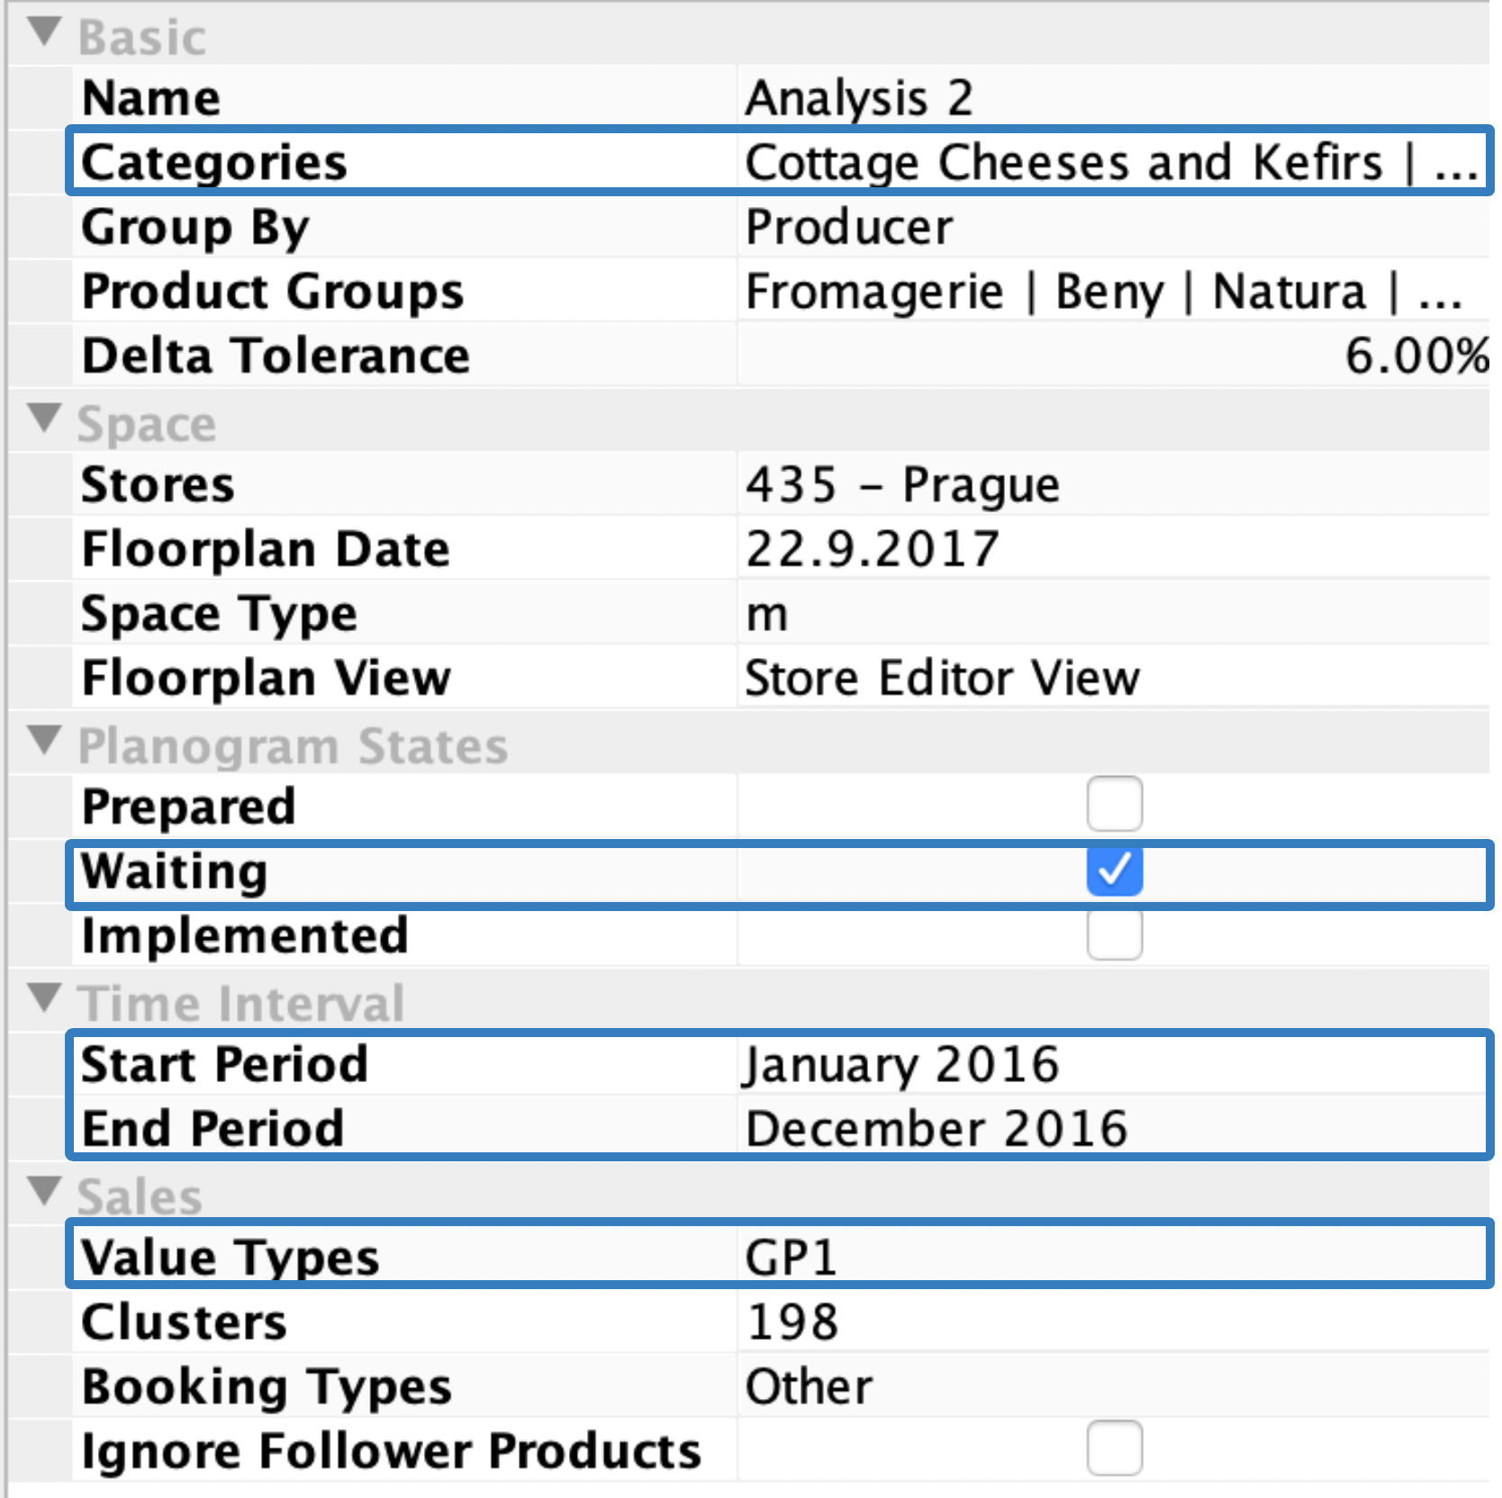The height and width of the screenshot is (1498, 1502).
Task: Collapse the Basic section triangle
Action: [x=44, y=33]
